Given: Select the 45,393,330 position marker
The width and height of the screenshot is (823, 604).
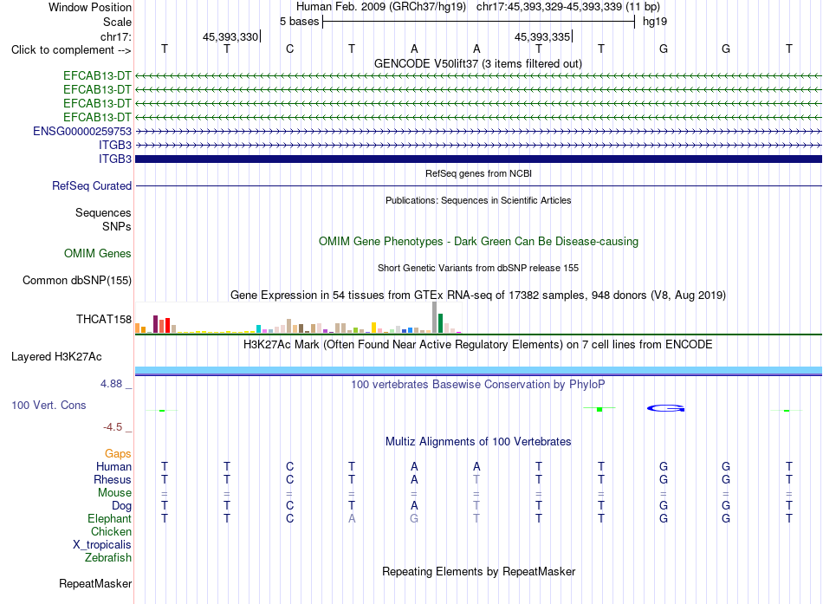Looking at the screenshot, I should pos(231,36).
